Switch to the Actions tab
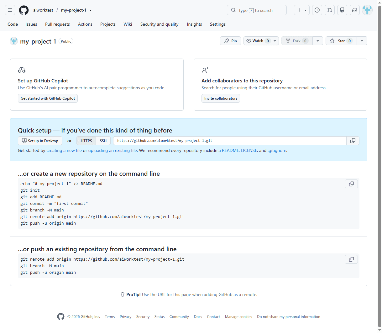 pos(85,24)
